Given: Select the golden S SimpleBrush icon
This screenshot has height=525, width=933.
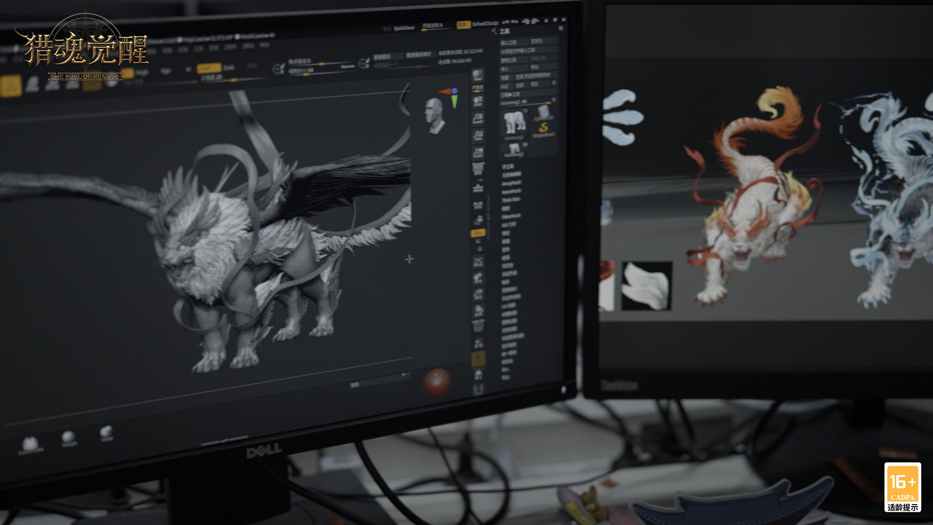Looking at the screenshot, I should (x=543, y=128).
